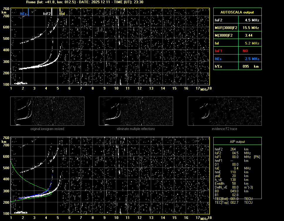The image size is (284, 221).
Task: Open the original ionogram resized thumbnail
Action: [47, 111]
